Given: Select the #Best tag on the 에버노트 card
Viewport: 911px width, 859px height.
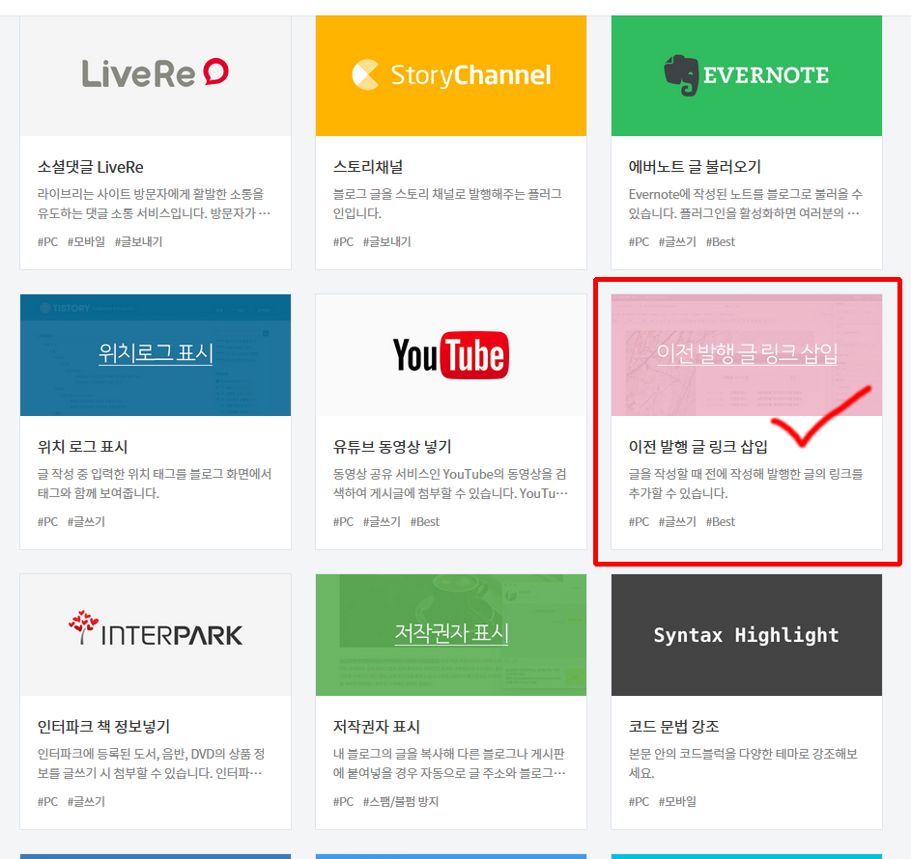Looking at the screenshot, I should (721, 241).
